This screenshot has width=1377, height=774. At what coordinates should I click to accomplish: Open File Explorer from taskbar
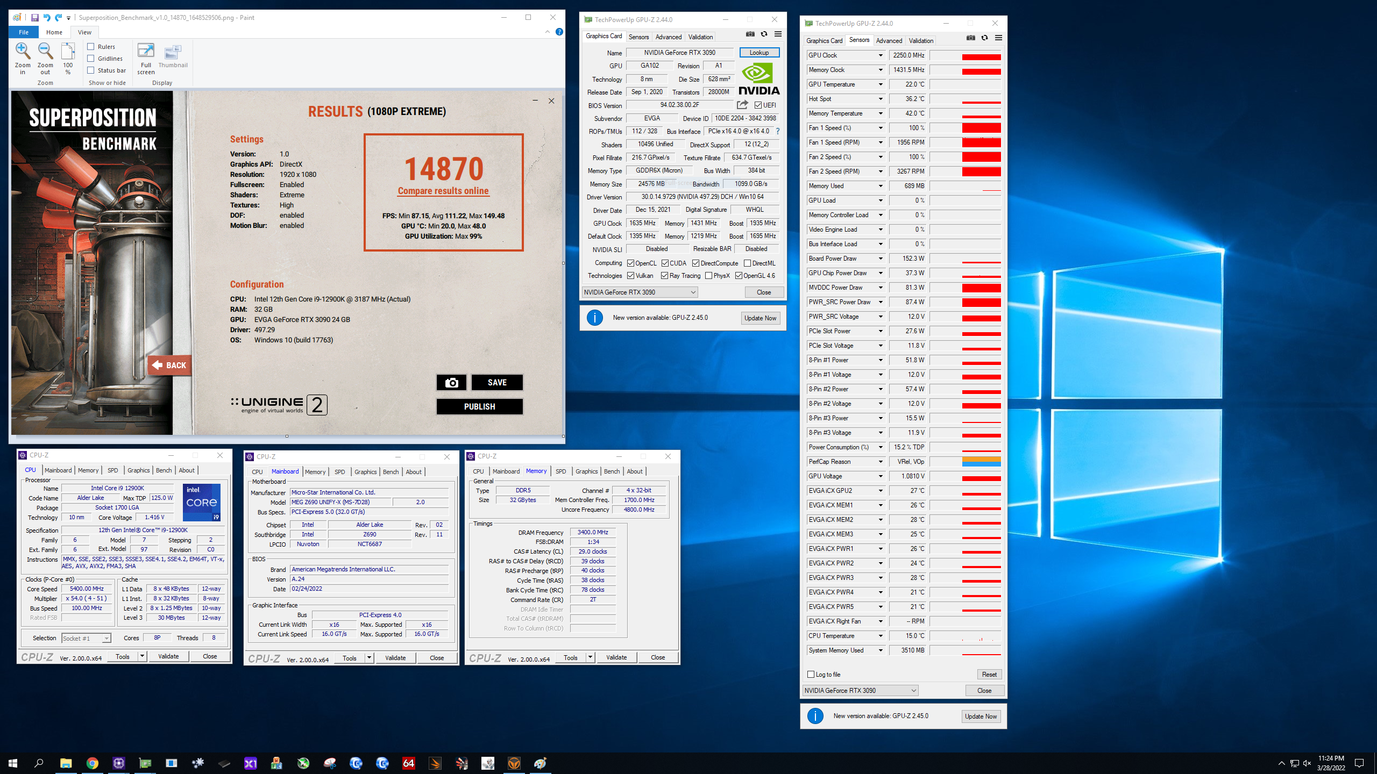click(66, 763)
